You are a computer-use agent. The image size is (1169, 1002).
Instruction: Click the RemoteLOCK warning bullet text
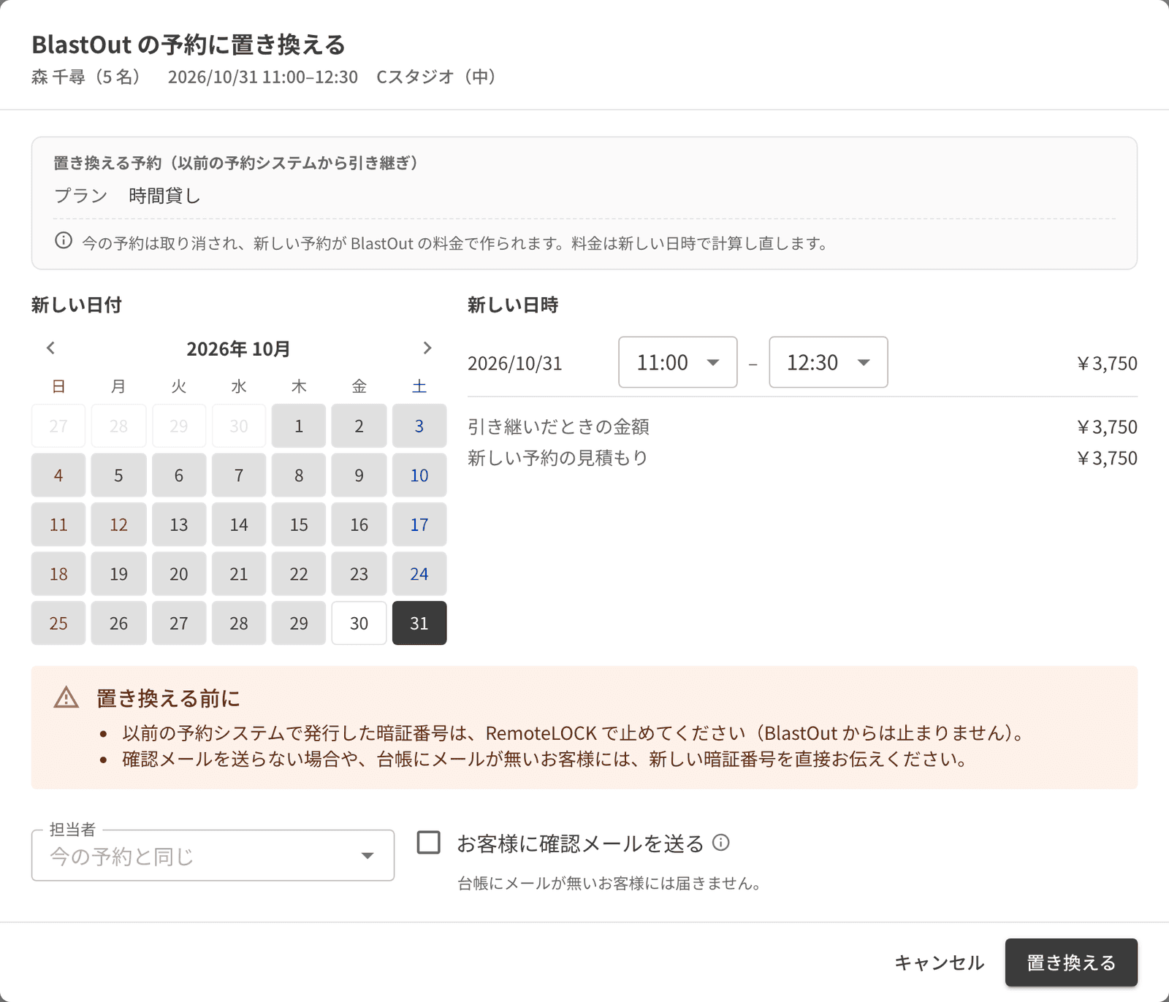point(573,733)
